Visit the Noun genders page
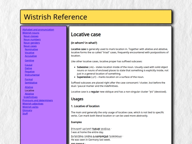192x144 pixels. [32, 43]
